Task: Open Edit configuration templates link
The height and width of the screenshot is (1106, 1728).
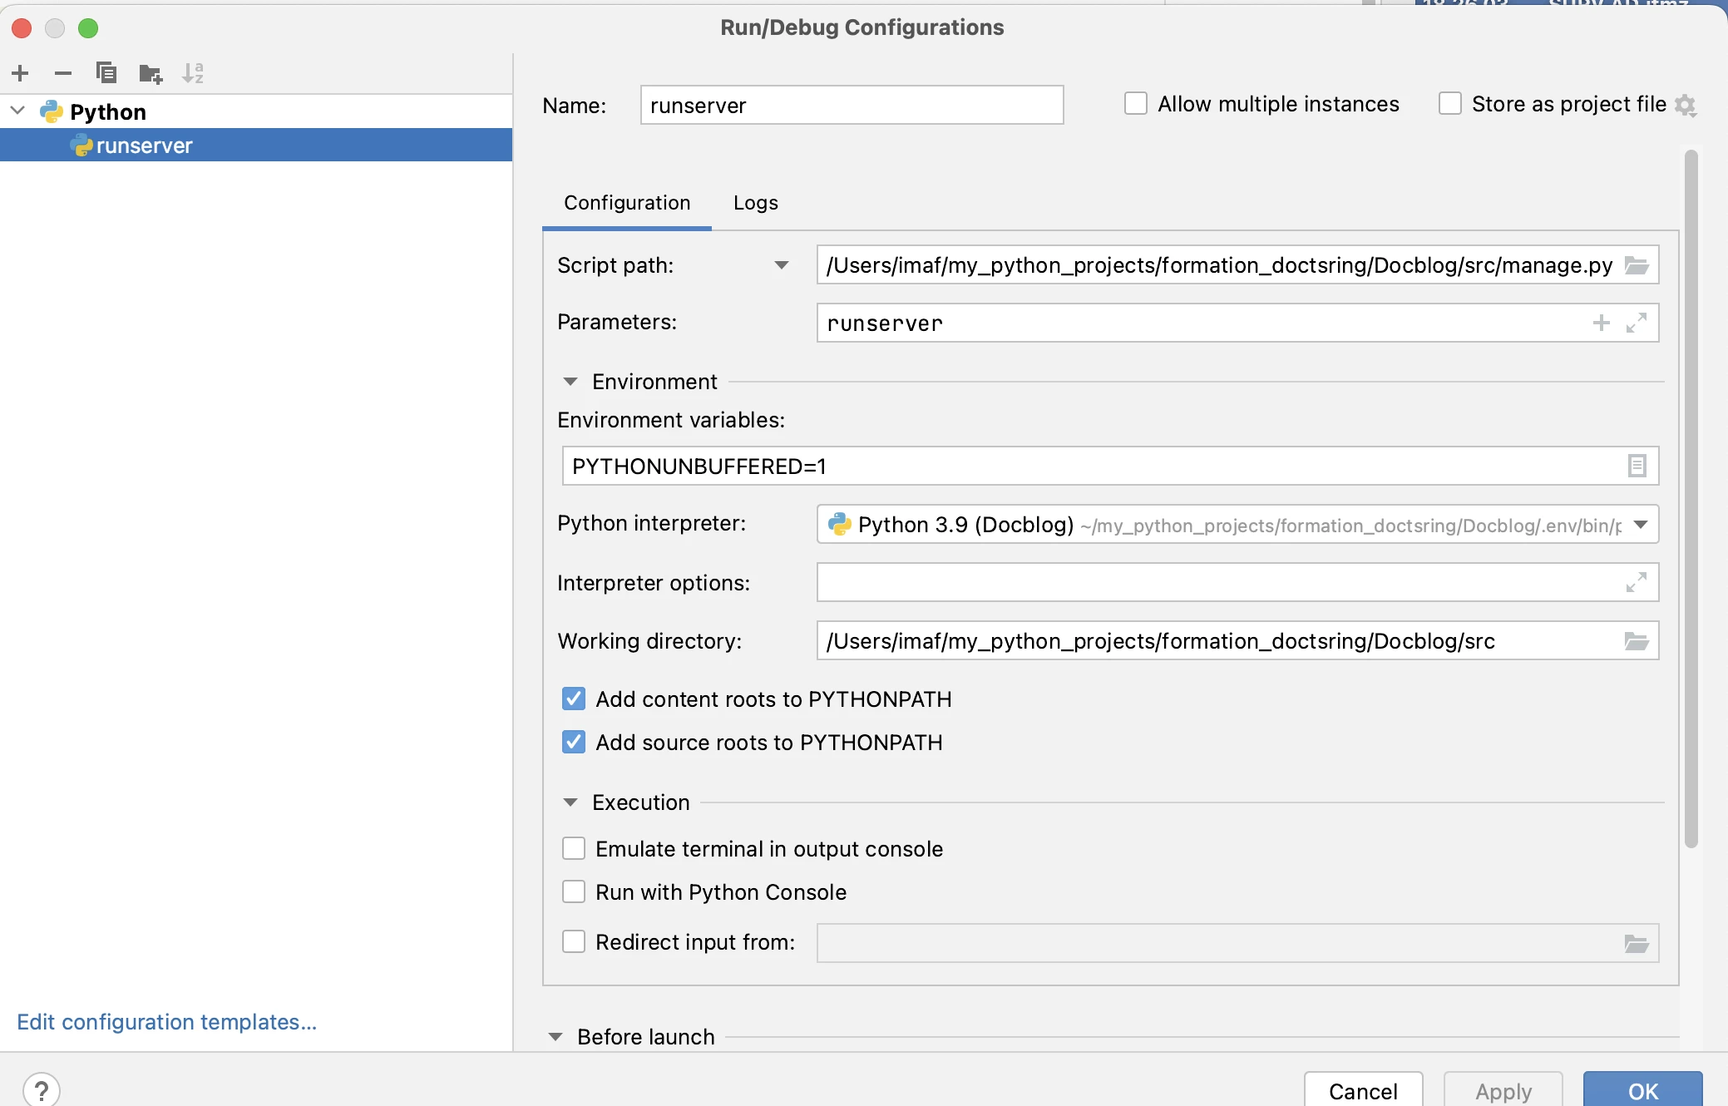Action: [166, 1021]
